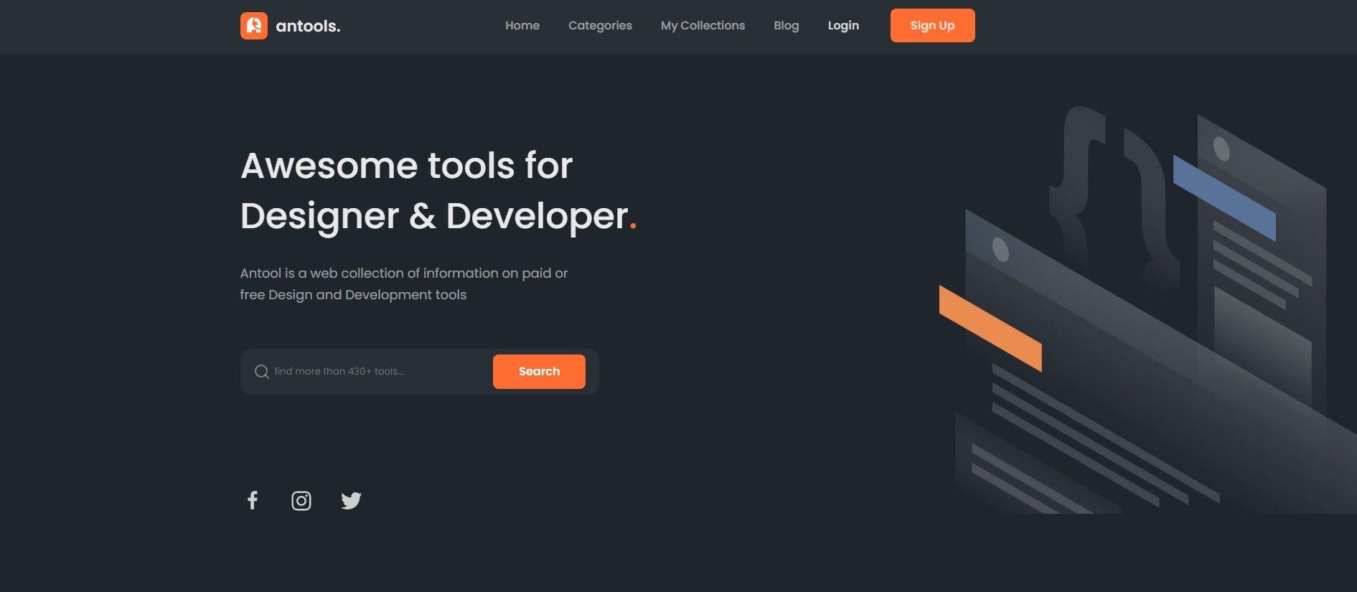Click the 'Antool is a web collection' description
The width and height of the screenshot is (1357, 592).
pos(403,283)
